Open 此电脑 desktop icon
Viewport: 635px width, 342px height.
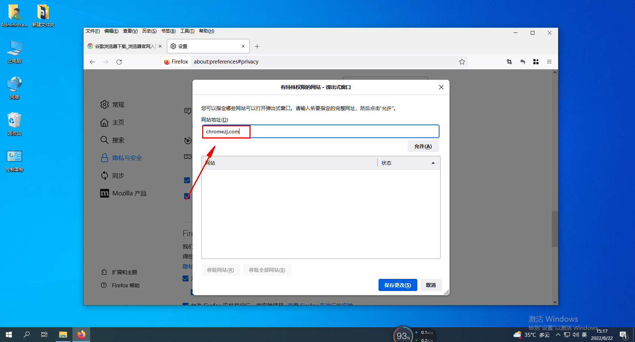(x=14, y=52)
